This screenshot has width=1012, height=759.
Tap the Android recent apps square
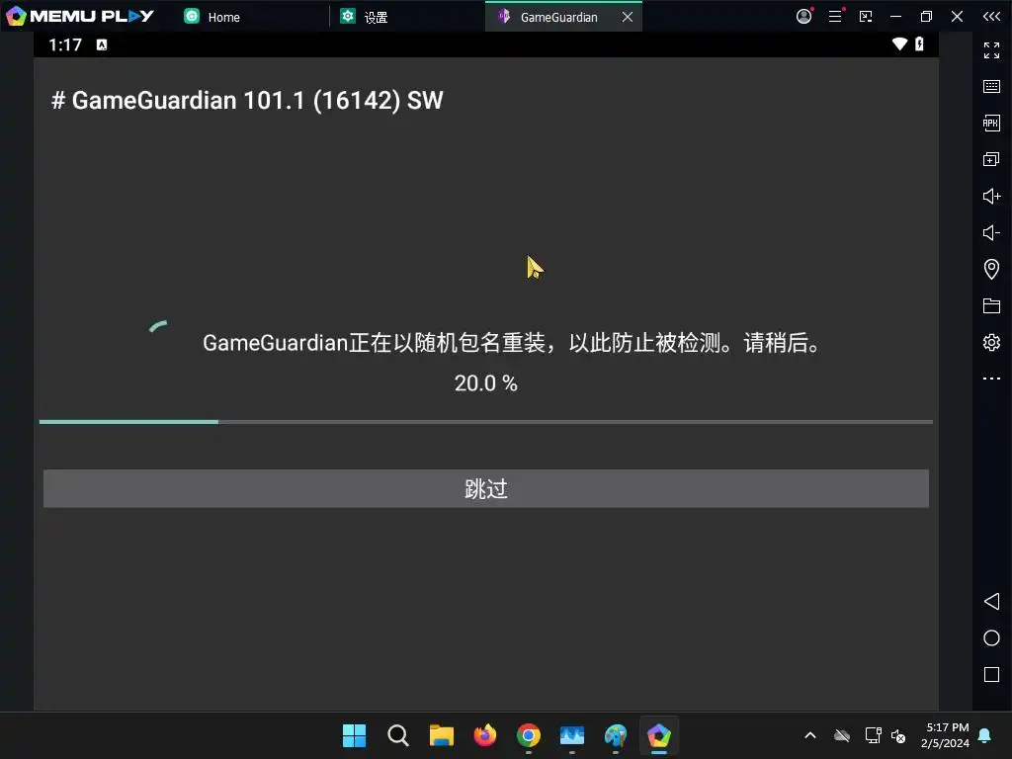pyautogui.click(x=991, y=674)
